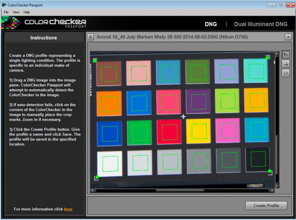Click the up arrow of vertical scrollbar

(277, 54)
